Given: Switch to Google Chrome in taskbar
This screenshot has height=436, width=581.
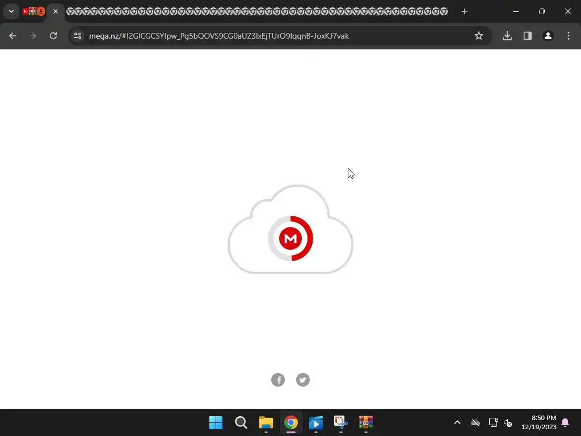Looking at the screenshot, I should pos(291,422).
